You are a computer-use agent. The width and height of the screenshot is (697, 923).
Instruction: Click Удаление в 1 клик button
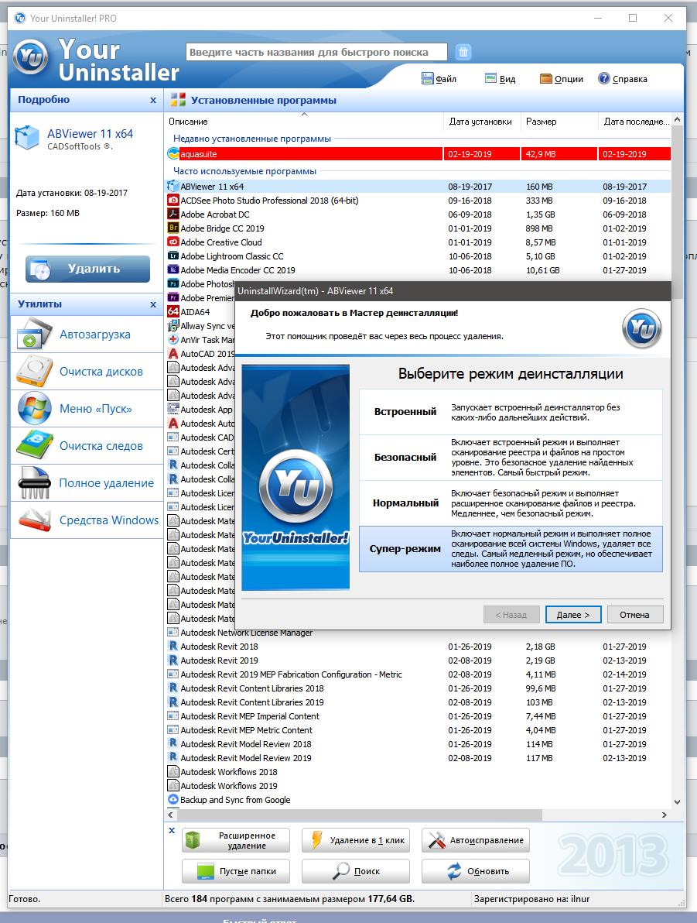click(356, 841)
